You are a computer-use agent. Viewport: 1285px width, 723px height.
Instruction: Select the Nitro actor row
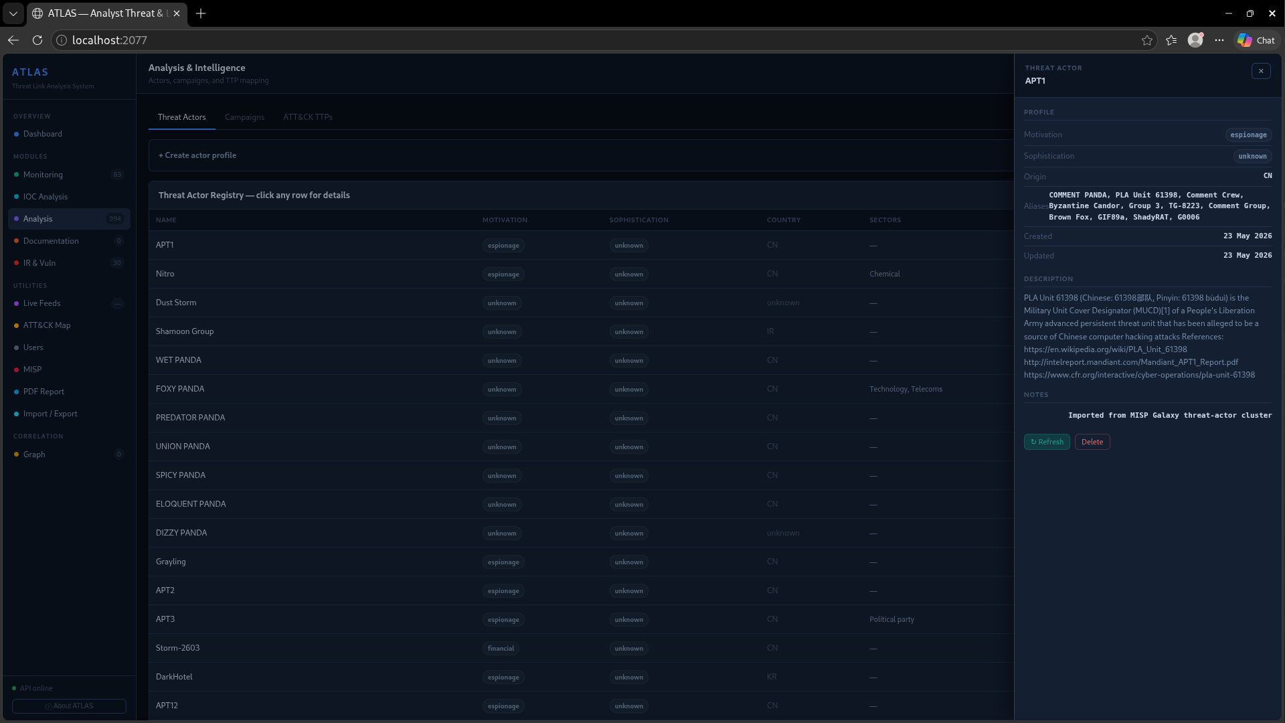click(581, 274)
